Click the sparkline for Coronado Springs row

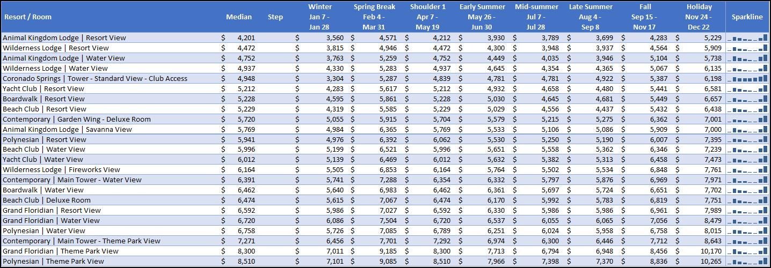coord(747,78)
